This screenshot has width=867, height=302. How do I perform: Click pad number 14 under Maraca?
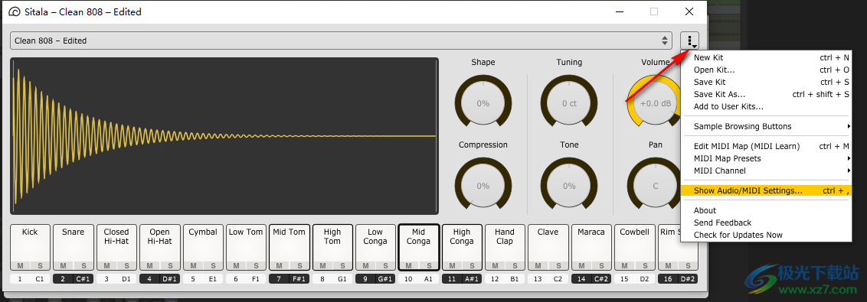581,279
